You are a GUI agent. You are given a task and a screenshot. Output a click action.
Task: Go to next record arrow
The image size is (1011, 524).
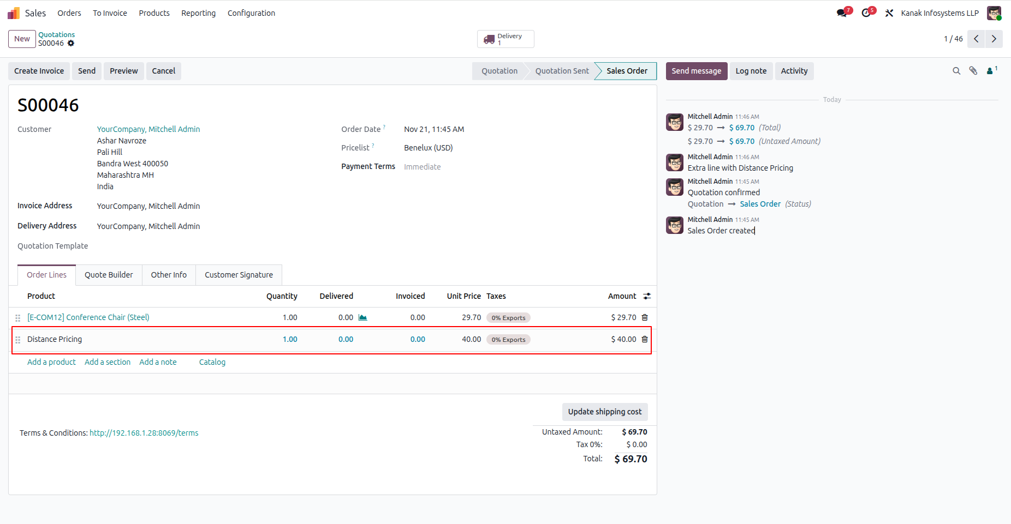coord(994,39)
